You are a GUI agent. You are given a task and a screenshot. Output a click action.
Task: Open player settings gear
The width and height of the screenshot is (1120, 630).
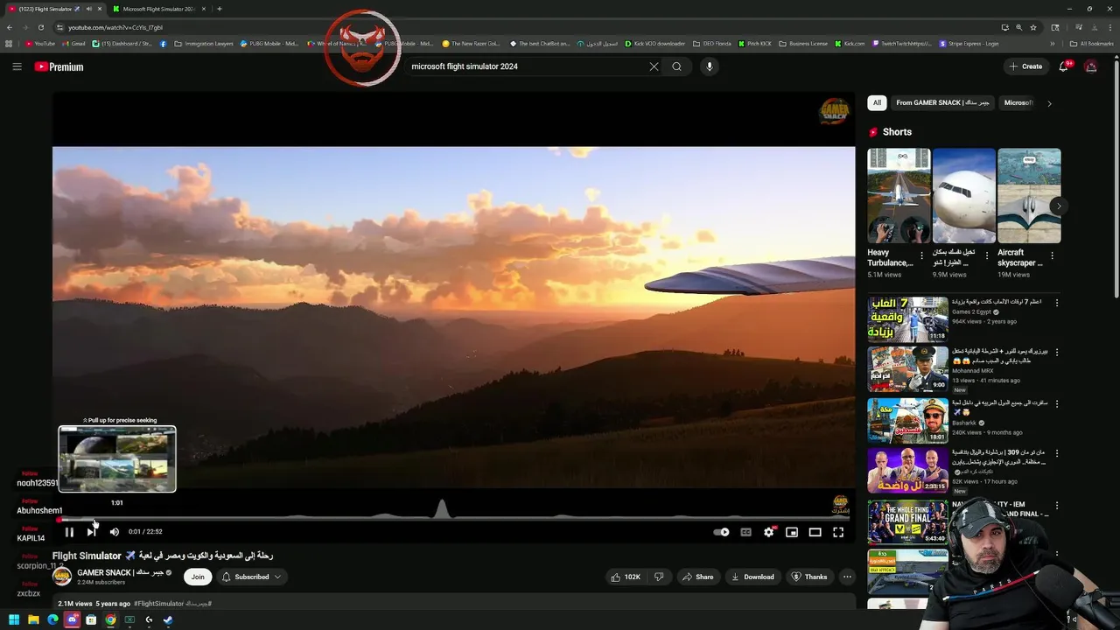pyautogui.click(x=768, y=532)
